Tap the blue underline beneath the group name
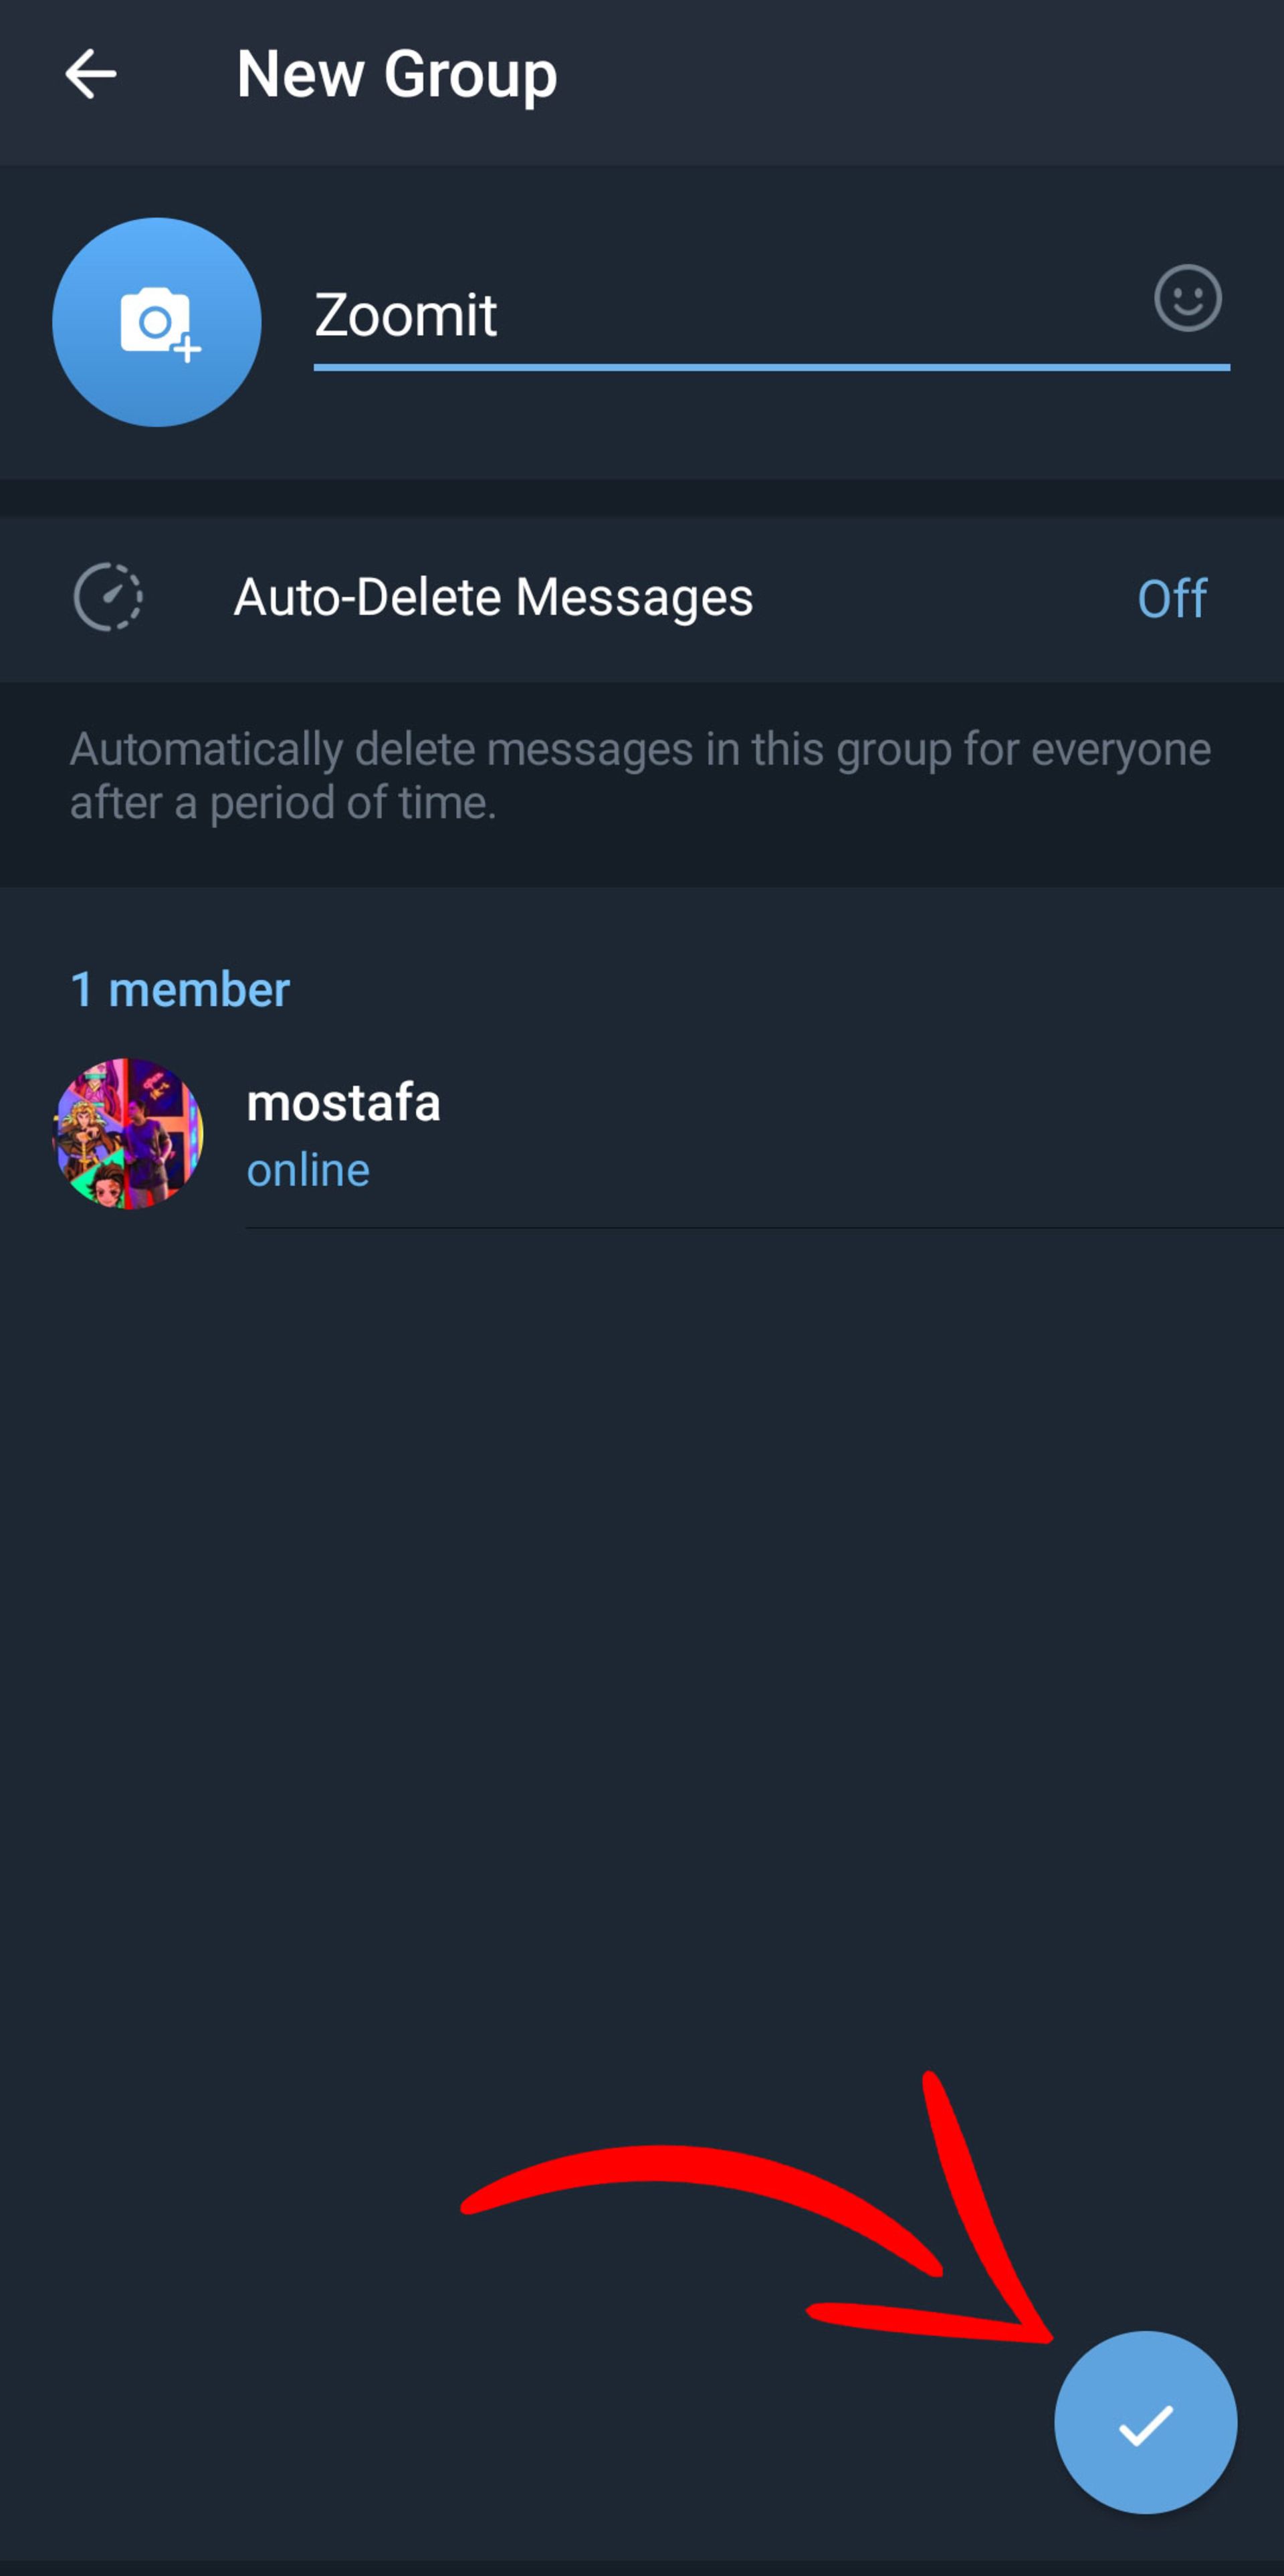The image size is (1284, 2576). pyautogui.click(x=772, y=367)
